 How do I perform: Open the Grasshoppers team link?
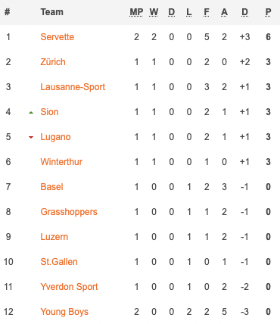69,212
